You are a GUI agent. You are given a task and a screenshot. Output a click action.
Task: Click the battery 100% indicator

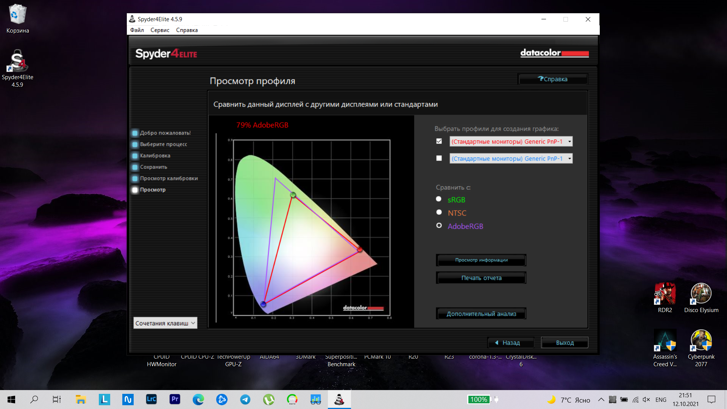[479, 399]
